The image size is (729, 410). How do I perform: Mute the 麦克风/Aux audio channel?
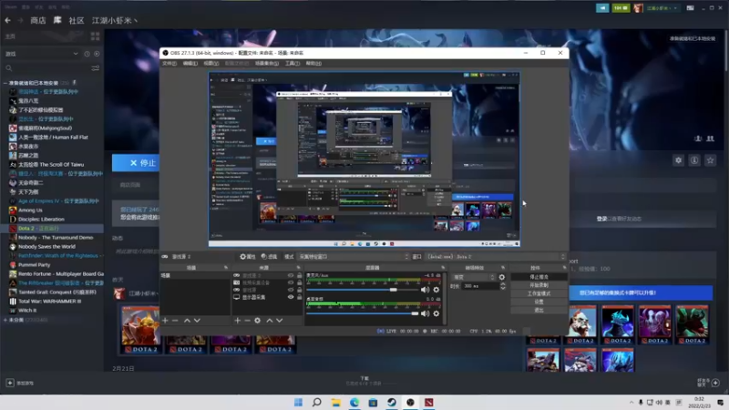coord(425,290)
